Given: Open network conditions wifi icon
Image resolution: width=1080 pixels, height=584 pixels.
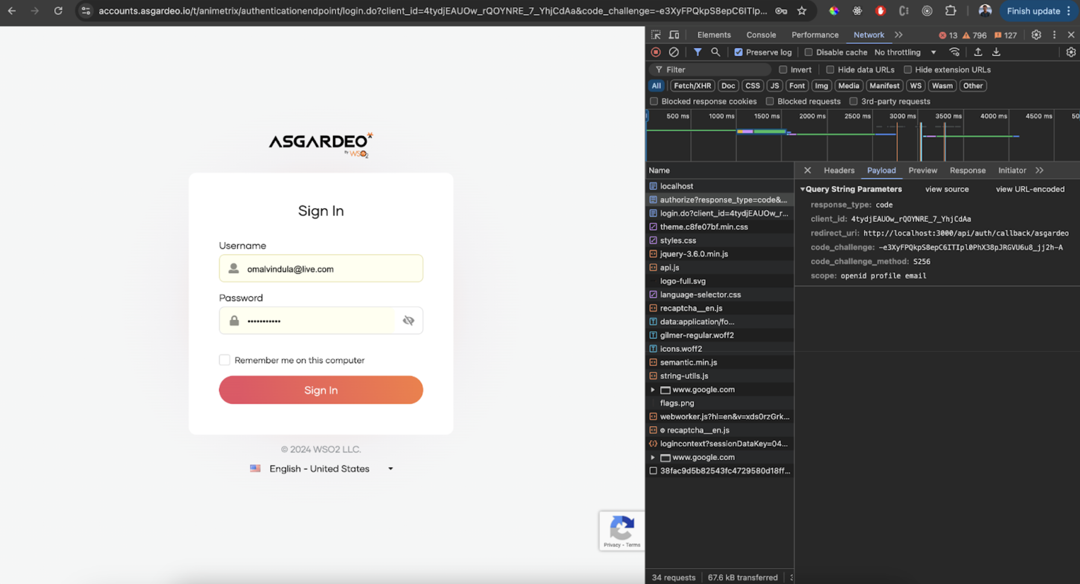Looking at the screenshot, I should [x=954, y=52].
